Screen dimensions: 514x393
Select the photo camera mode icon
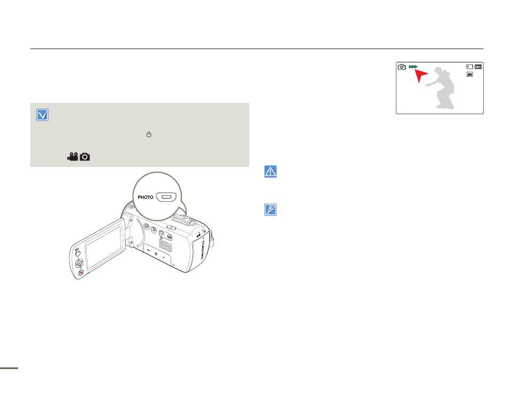click(85, 157)
